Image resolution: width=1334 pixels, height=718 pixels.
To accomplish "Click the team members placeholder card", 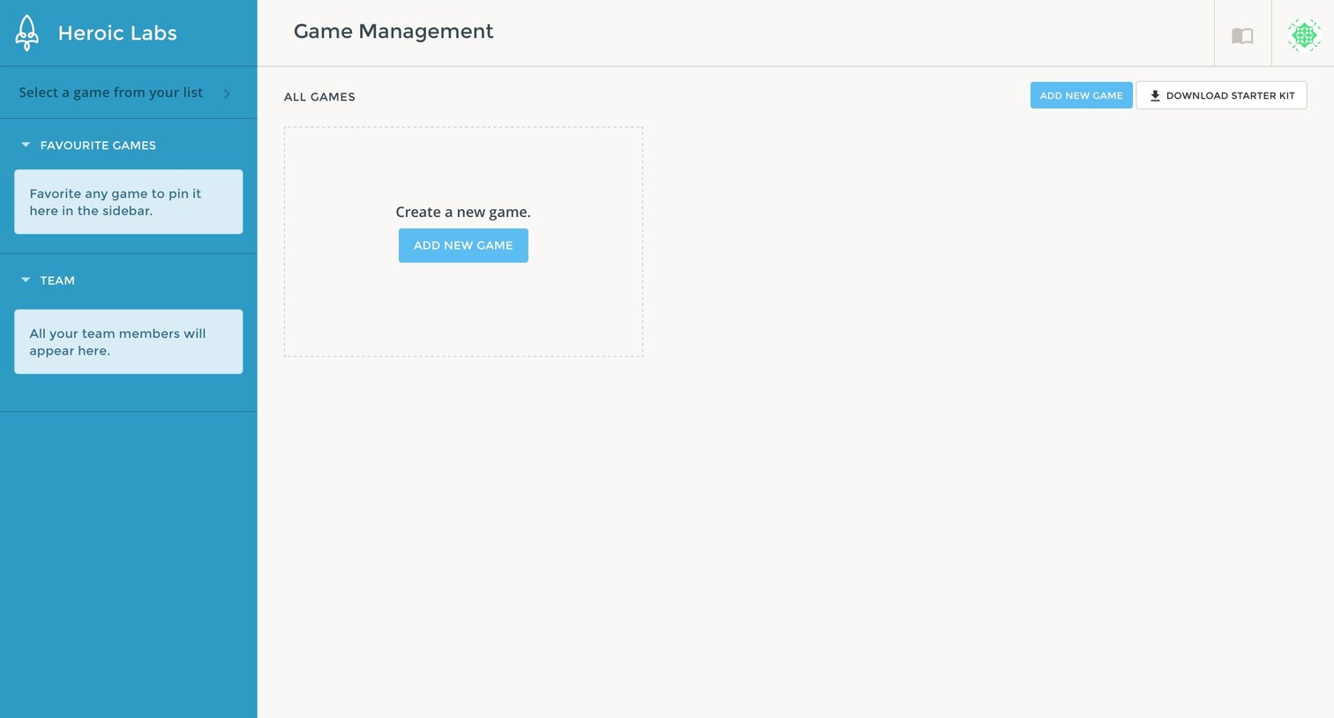I will 128,341.
